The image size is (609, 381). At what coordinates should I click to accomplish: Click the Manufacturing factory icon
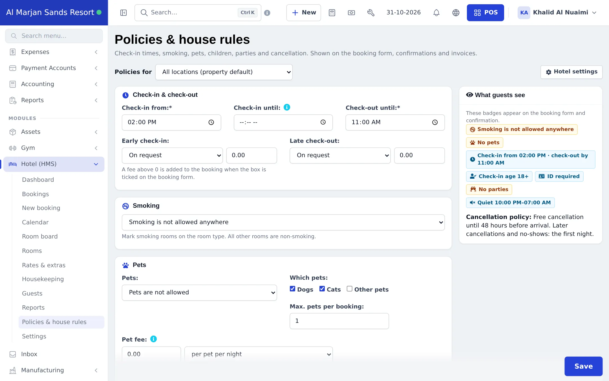coord(13,370)
